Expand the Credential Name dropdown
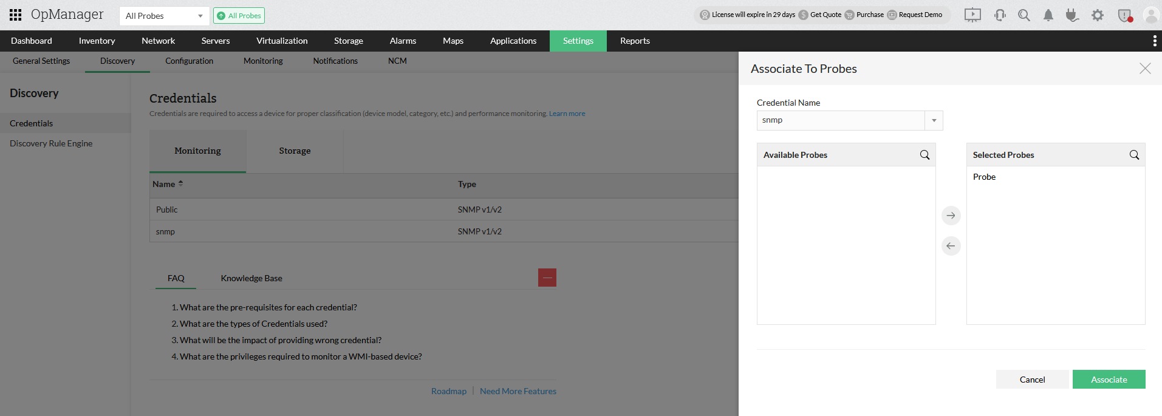Viewport: 1162px width, 416px height. pyautogui.click(x=934, y=120)
